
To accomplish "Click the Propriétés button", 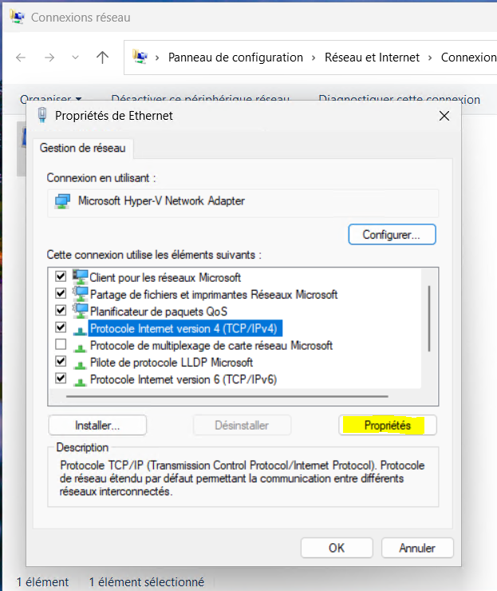I will 388,425.
